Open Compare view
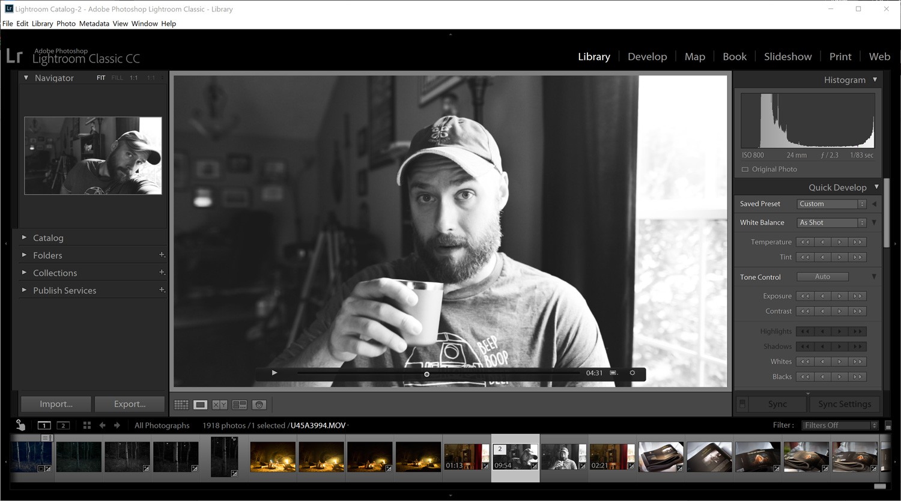The width and height of the screenshot is (901, 501). coord(219,404)
